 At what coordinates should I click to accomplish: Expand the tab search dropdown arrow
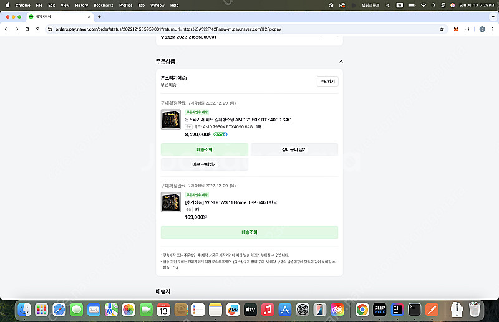pos(493,17)
